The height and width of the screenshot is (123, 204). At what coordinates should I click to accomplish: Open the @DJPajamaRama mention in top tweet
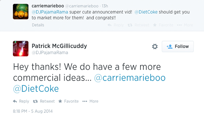coord(50,12)
